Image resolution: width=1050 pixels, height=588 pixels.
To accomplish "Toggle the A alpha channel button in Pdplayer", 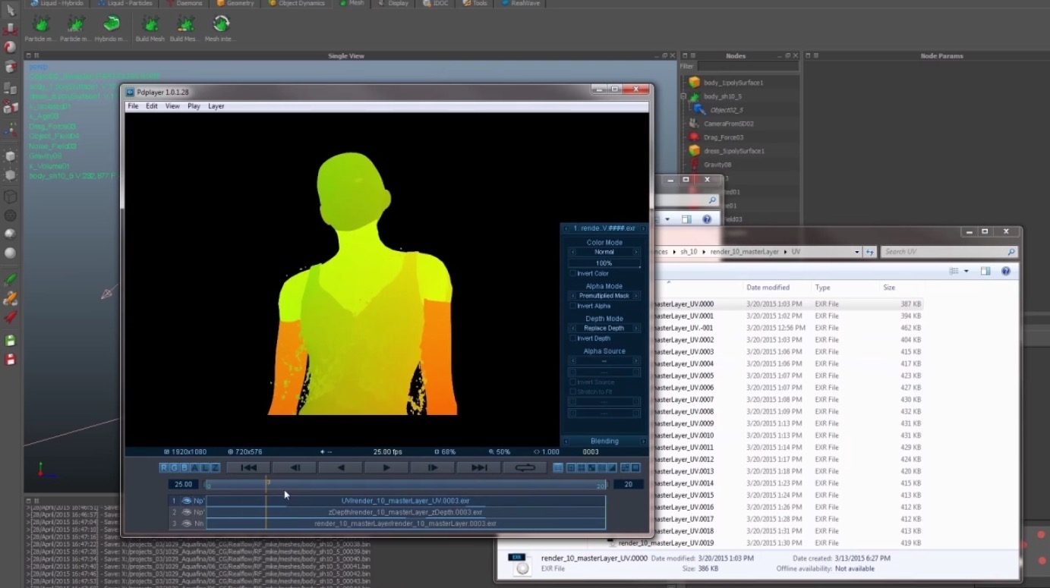I will [x=195, y=468].
